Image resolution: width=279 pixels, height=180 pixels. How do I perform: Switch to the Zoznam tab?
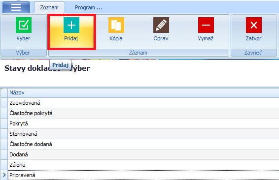coord(49,8)
